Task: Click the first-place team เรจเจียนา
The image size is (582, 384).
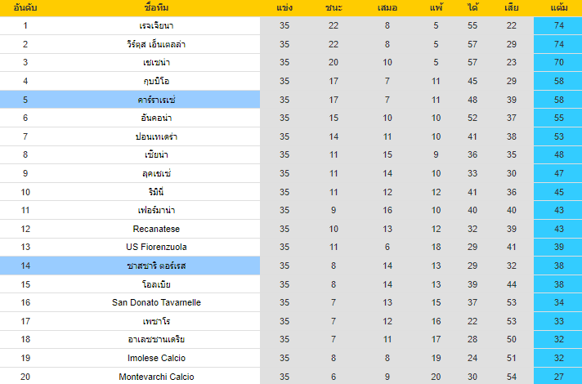Action: [156, 25]
